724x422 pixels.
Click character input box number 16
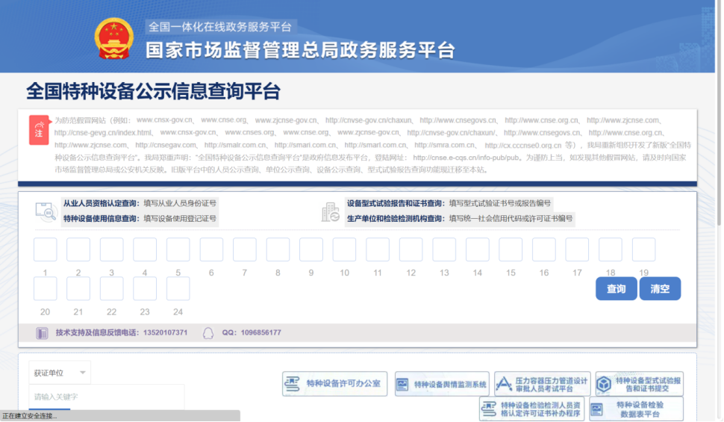[x=544, y=249]
